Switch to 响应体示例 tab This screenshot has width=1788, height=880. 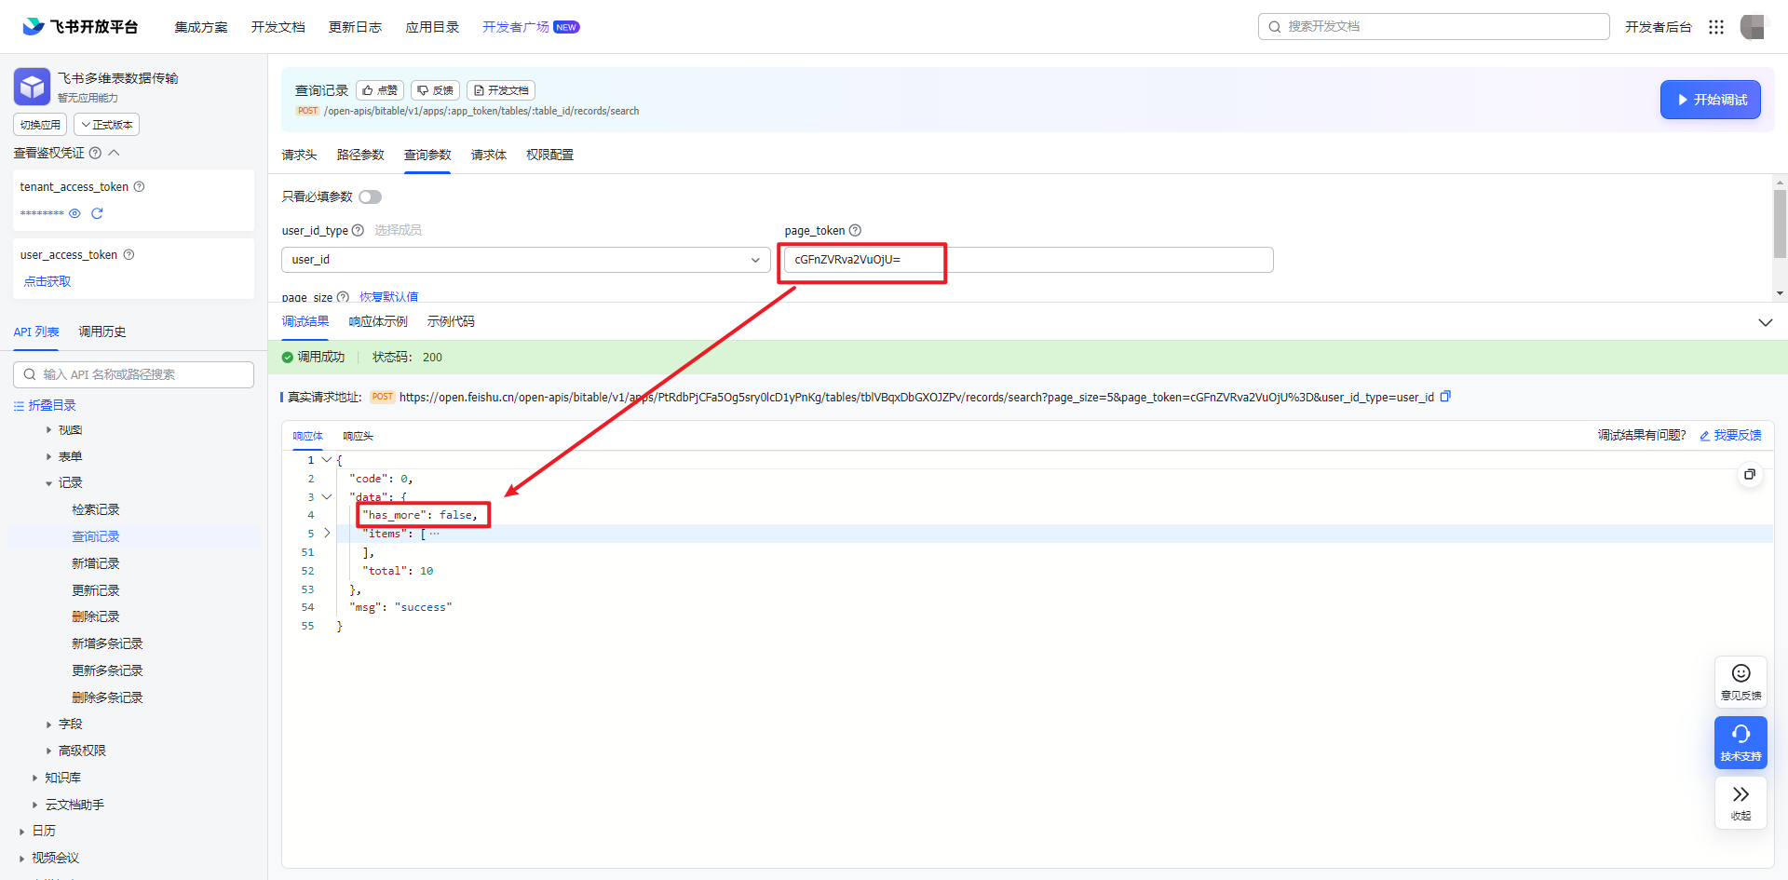[x=378, y=321]
